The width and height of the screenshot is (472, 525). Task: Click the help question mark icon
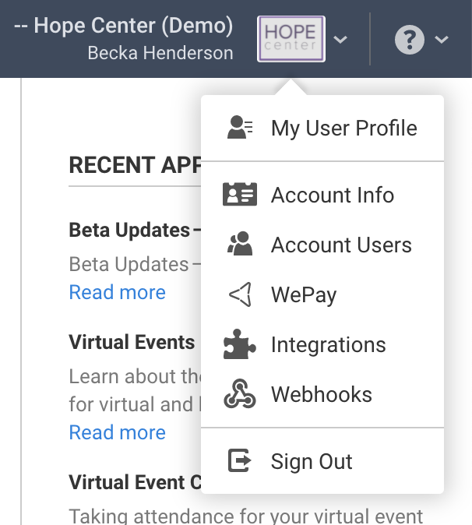point(409,39)
